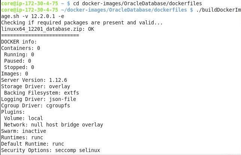The height and width of the screenshot is (155, 241).
Task: Click the 'linuxx64_12201_database.zip: OK' line
Action: pos(48,29)
